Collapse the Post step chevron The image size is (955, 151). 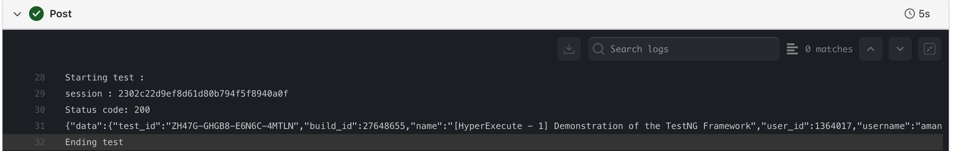(17, 14)
